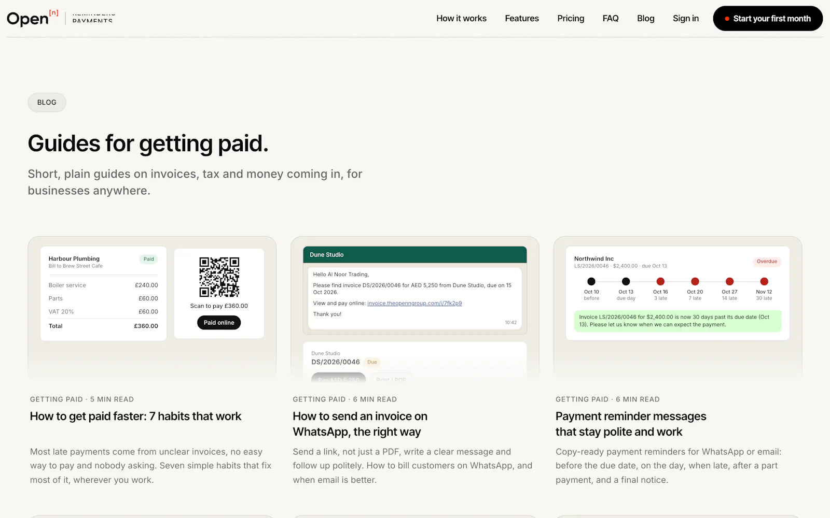
Task: Open article Payment reminder messages that stay polite
Action: point(631,424)
